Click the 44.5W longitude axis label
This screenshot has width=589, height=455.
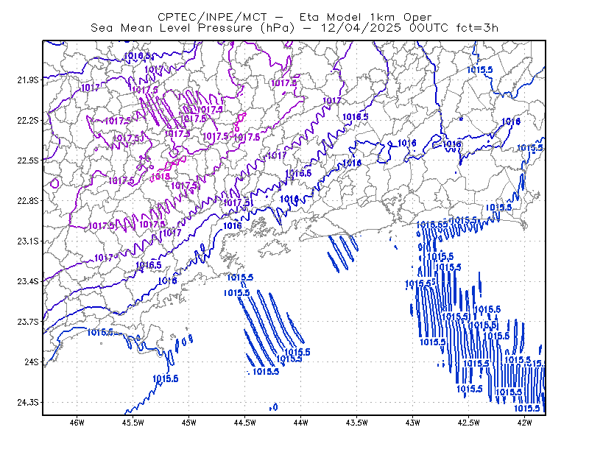tap(244, 423)
